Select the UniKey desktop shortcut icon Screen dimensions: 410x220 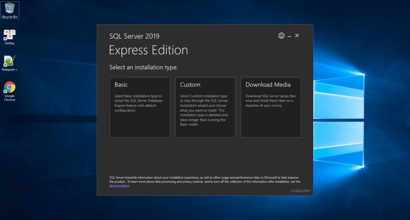point(10,37)
